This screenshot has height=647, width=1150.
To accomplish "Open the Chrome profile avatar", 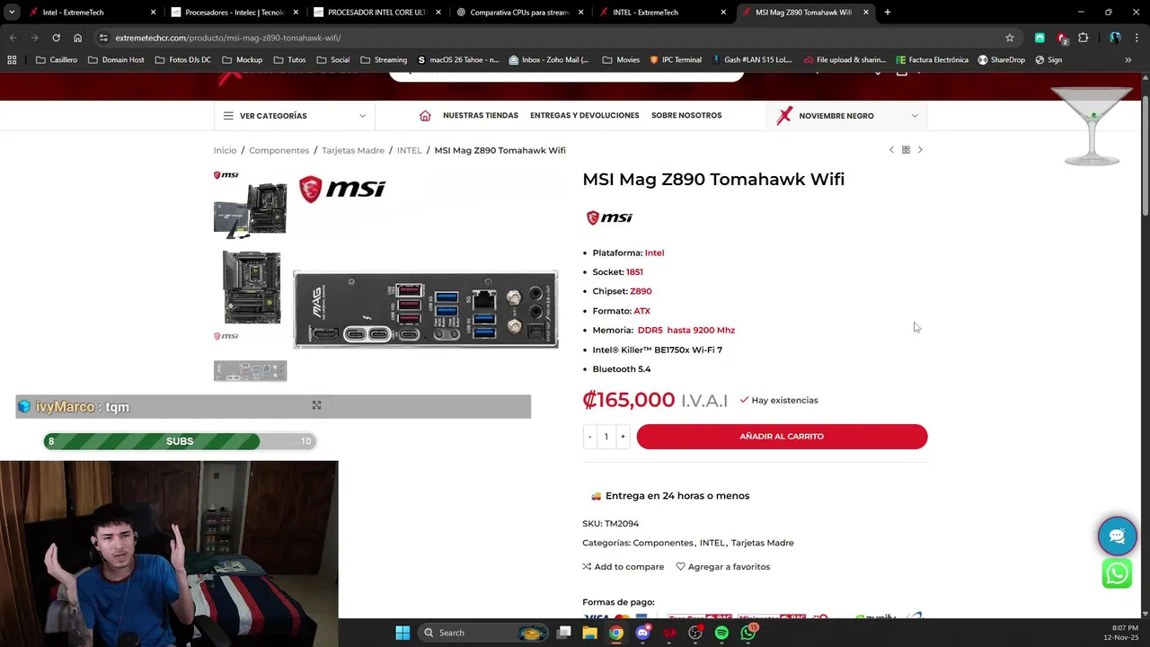I will click(1115, 38).
